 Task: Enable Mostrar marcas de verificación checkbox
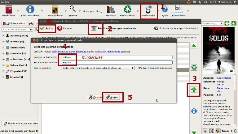point(138,68)
